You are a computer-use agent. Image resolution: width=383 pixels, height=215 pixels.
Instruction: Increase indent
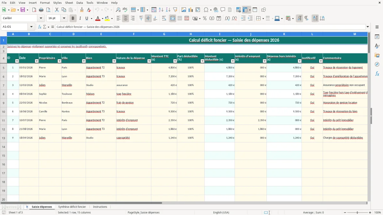(x=243, y=18)
